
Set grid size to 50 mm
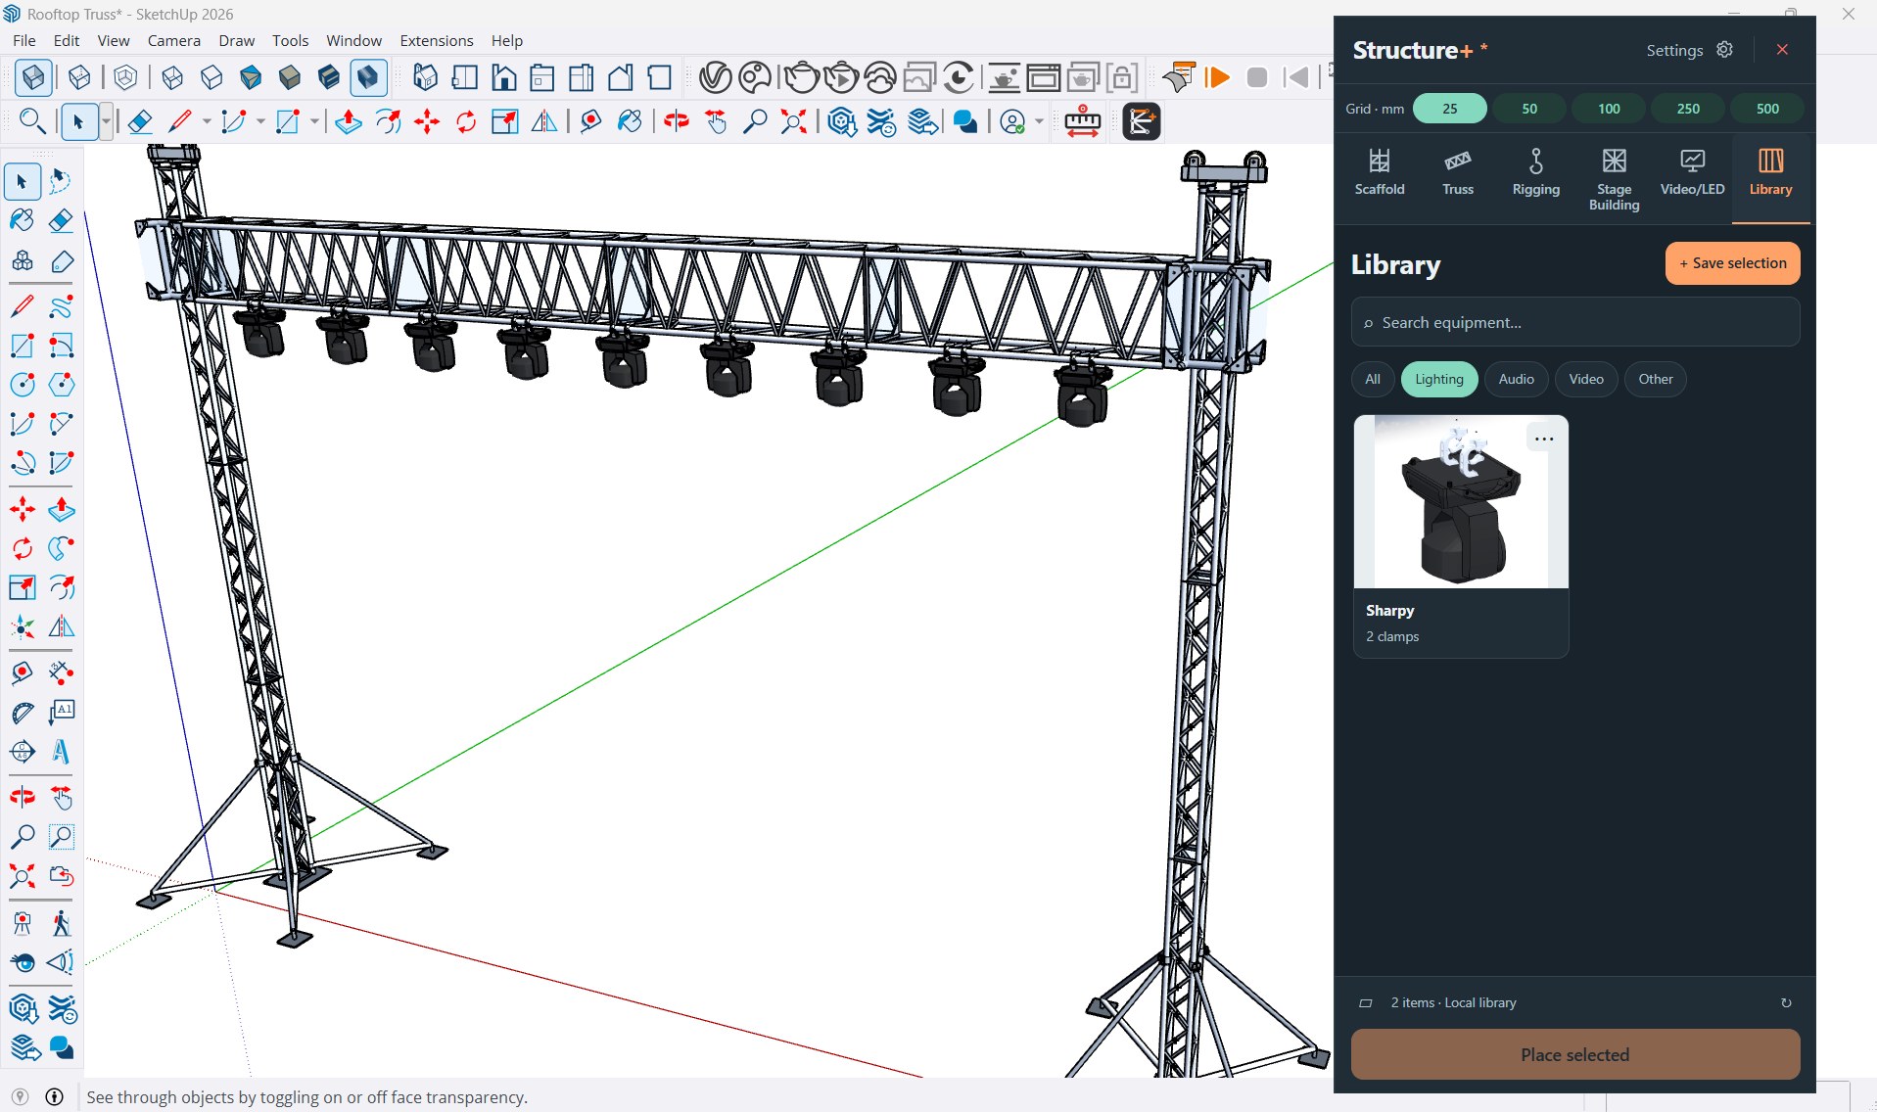tap(1528, 109)
